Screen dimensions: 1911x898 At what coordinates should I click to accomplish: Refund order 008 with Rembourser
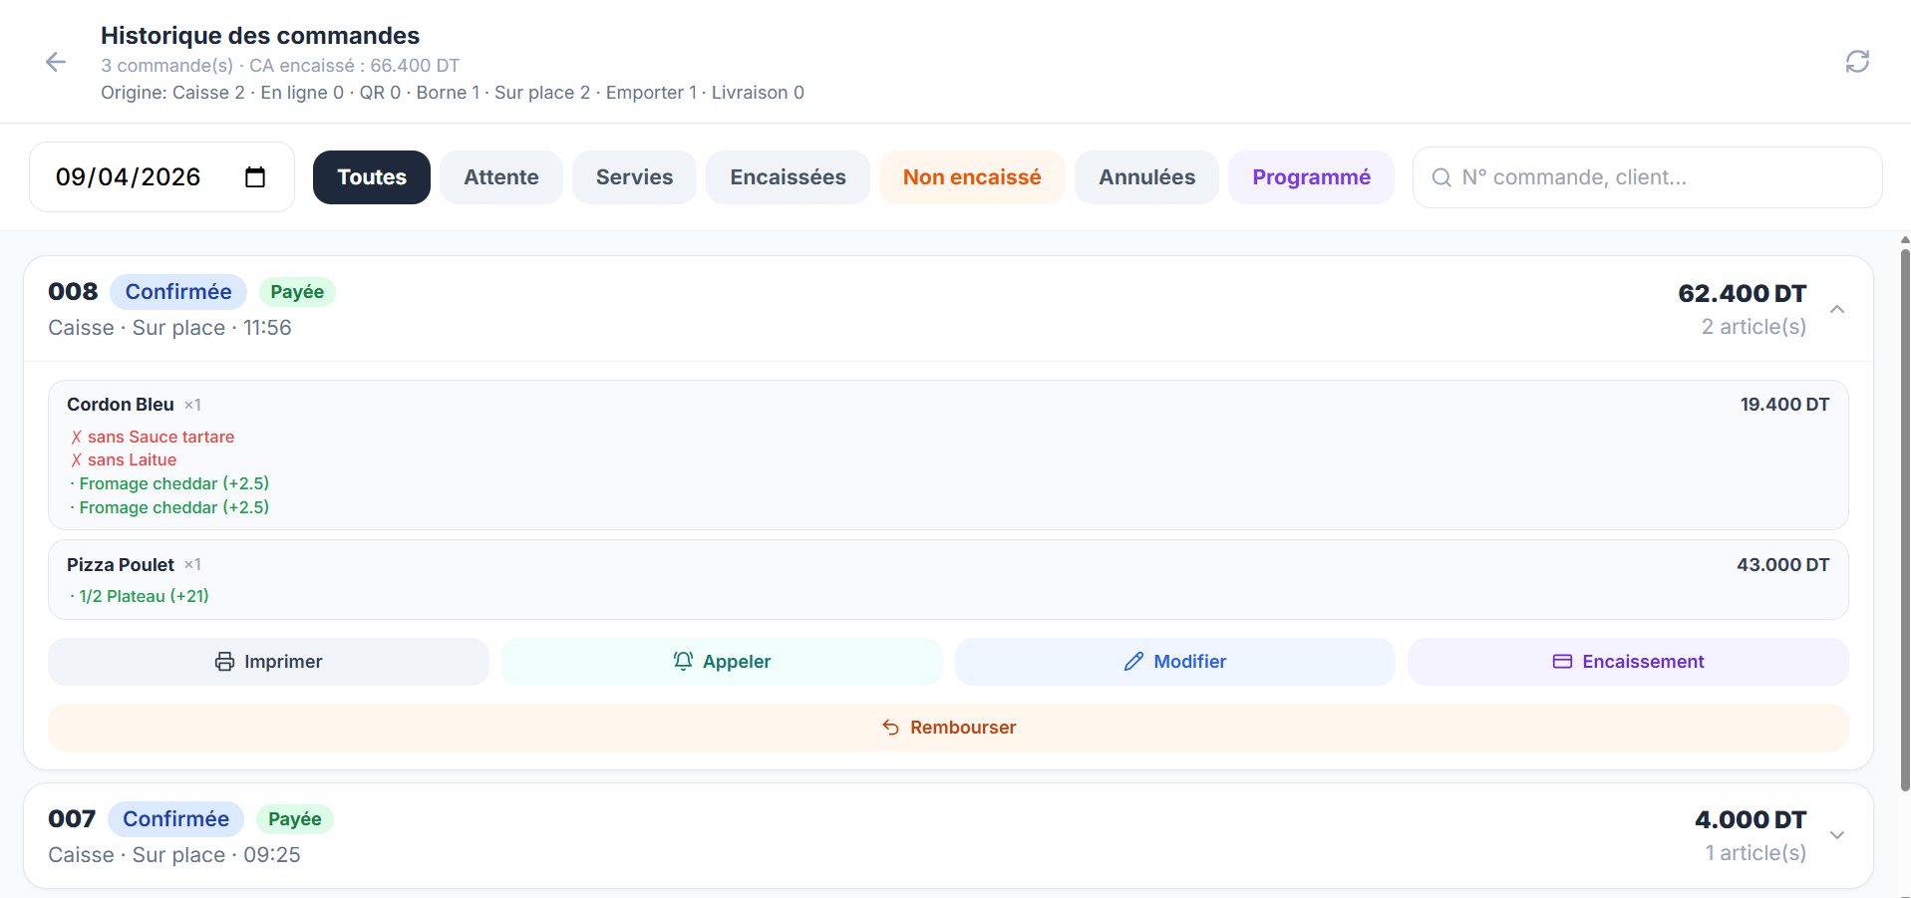pos(948,728)
